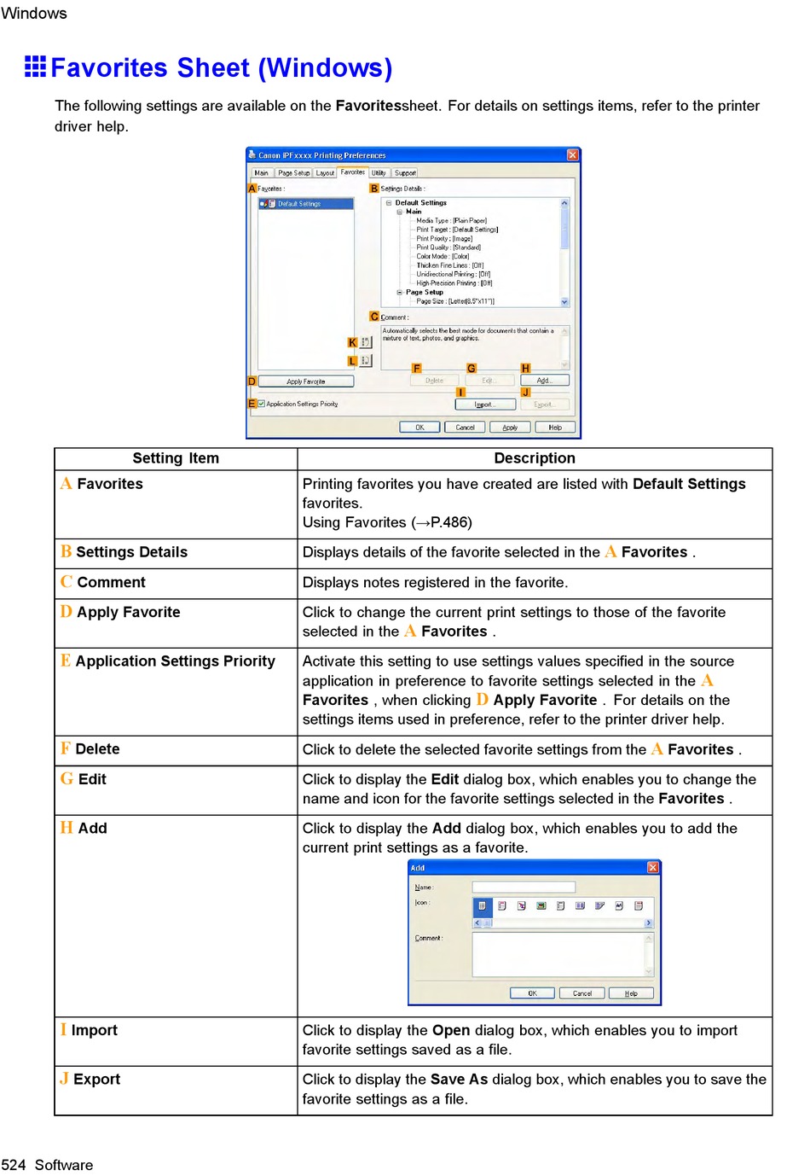Click the move-down icon button beside the Favorites list
Image resolution: width=810 pixels, height=1176 pixels.
366,361
